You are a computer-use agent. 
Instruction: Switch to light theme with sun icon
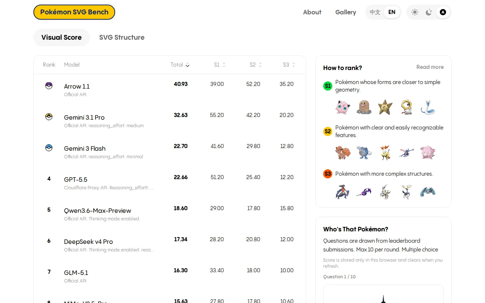[x=415, y=12]
